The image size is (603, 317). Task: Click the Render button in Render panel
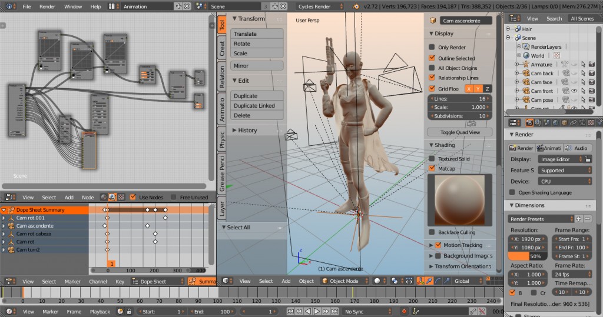(522, 148)
